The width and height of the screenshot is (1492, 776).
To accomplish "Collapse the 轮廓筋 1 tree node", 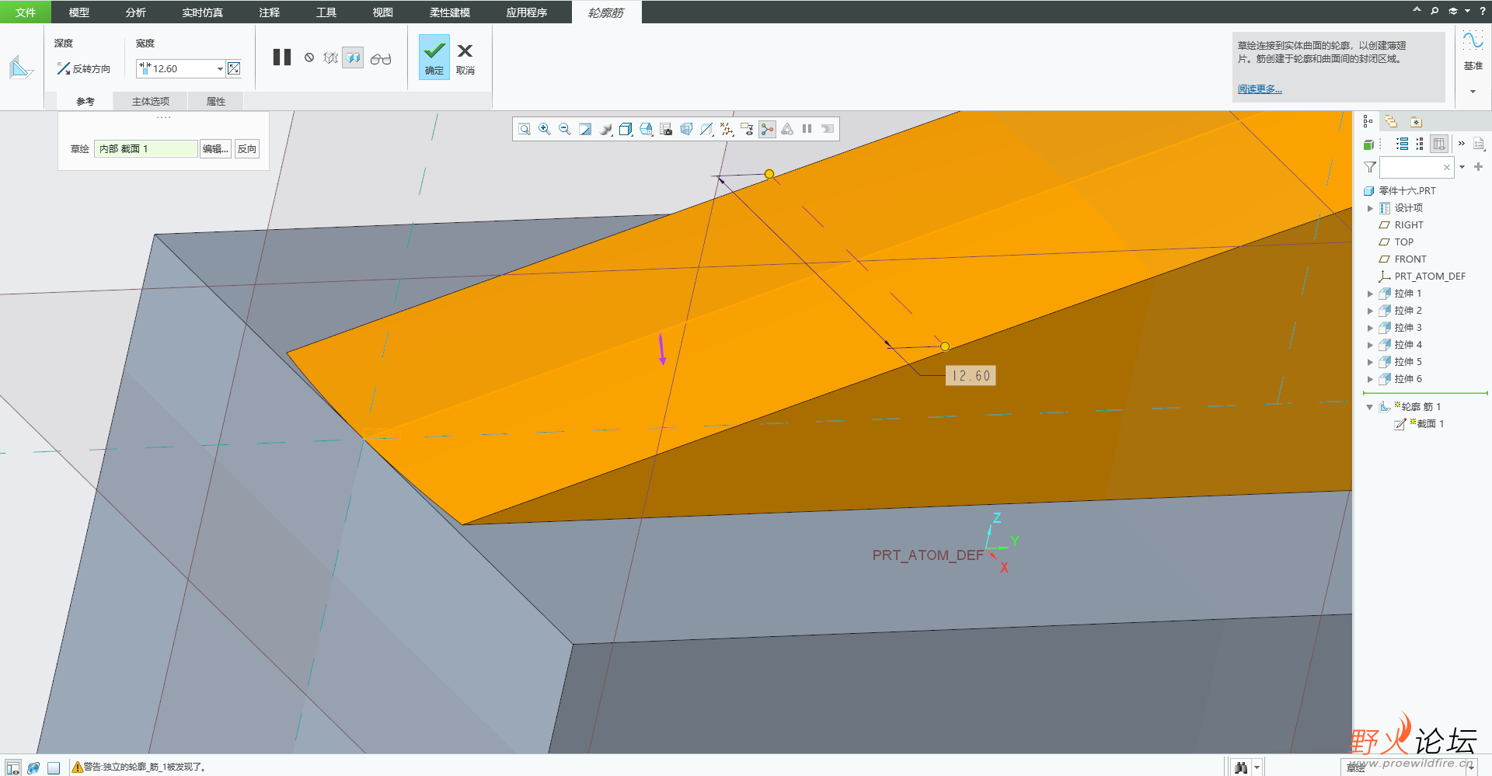I will click(1369, 407).
